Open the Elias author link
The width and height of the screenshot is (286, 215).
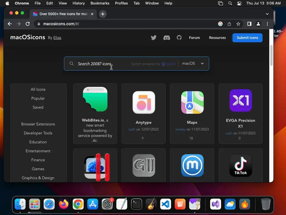pyautogui.click(x=57, y=38)
